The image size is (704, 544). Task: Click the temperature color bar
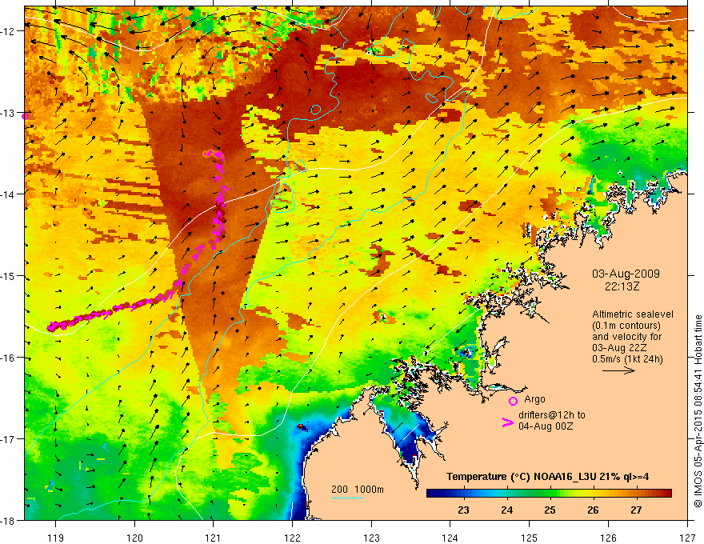pos(549,493)
